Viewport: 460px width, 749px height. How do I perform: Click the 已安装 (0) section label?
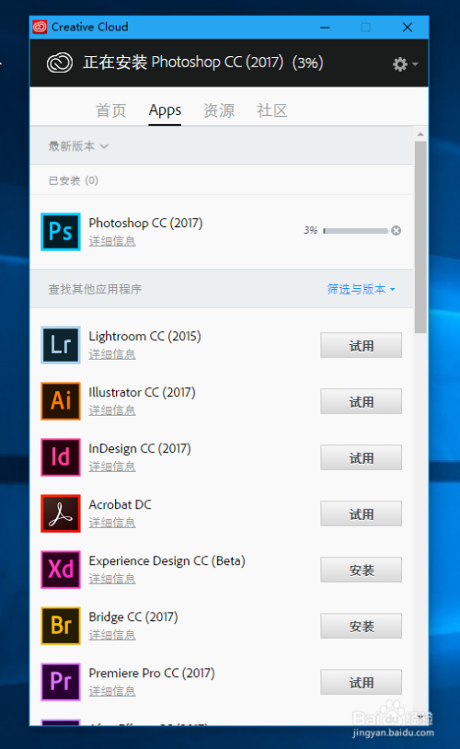click(73, 180)
